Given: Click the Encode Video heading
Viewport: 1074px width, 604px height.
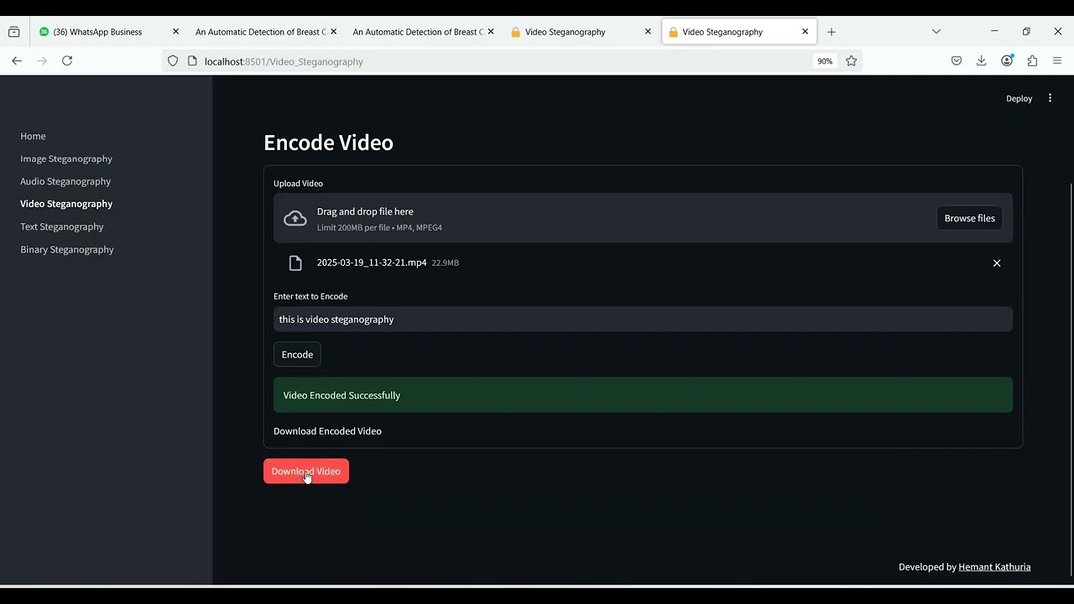Looking at the screenshot, I should click(x=328, y=143).
